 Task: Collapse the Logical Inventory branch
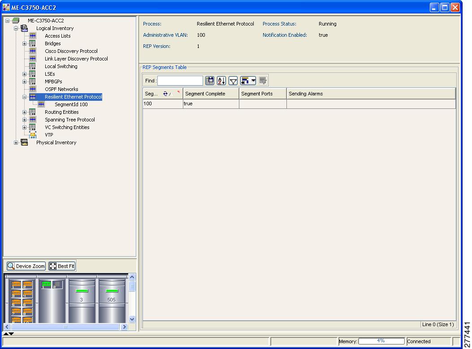coord(16,28)
